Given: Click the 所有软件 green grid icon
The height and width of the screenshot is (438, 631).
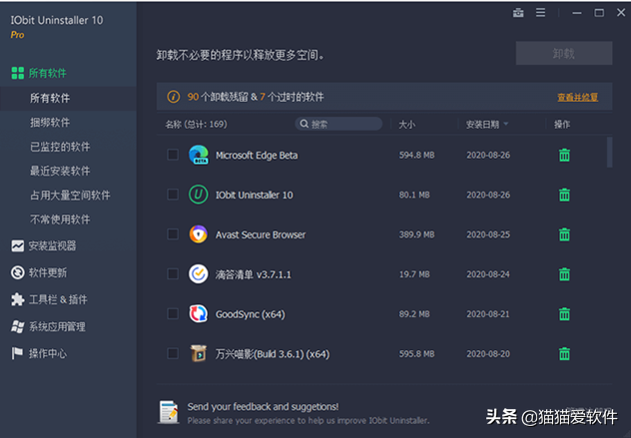Looking at the screenshot, I should 17,73.
